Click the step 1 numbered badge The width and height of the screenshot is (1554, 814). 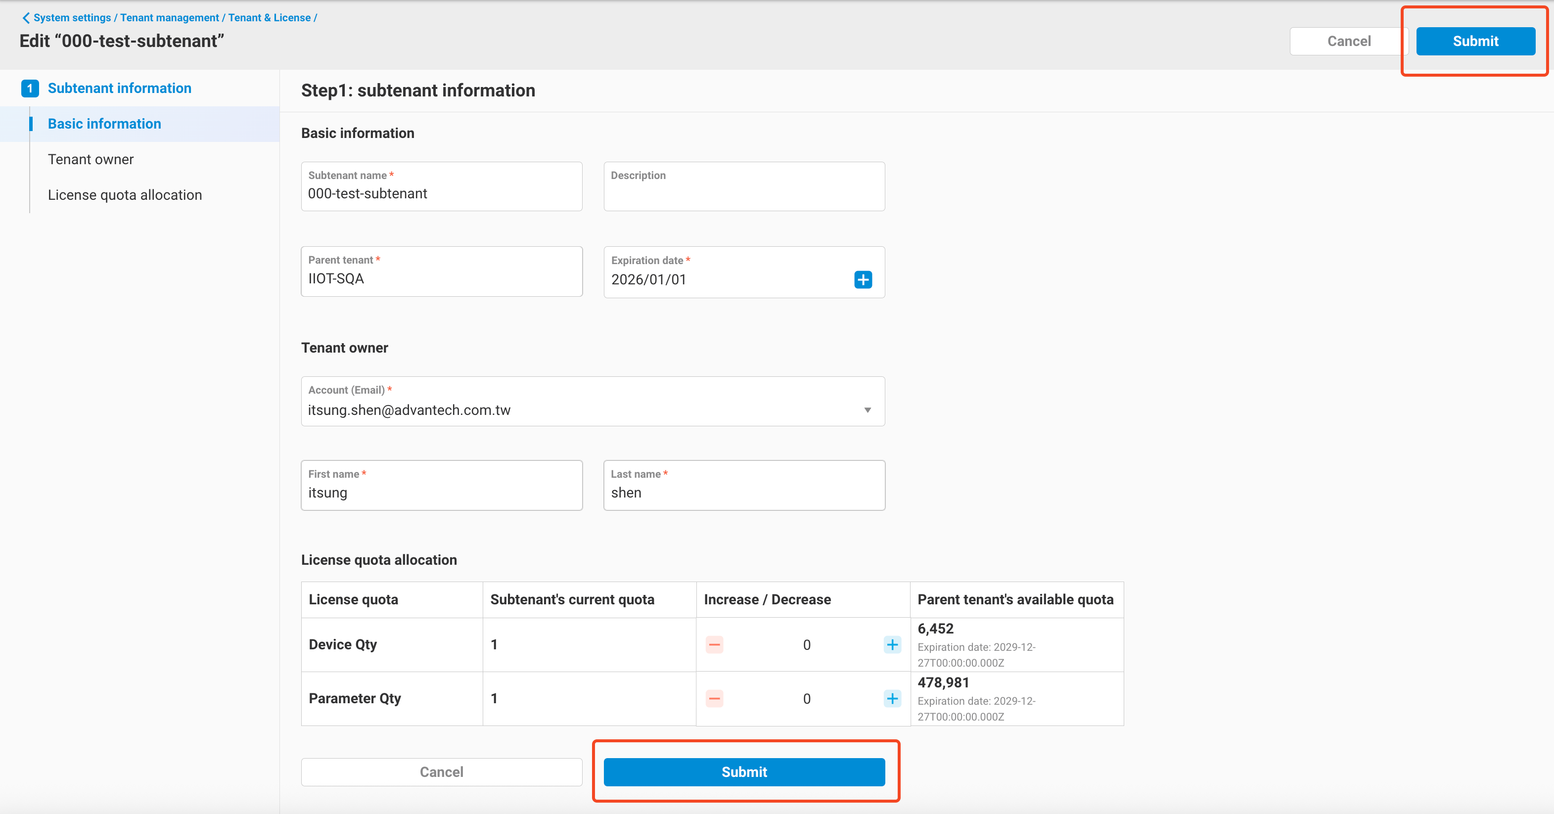(30, 88)
